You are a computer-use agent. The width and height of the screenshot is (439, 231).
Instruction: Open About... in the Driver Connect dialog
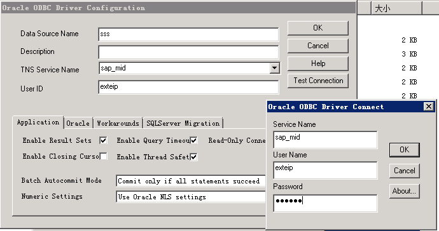404,191
